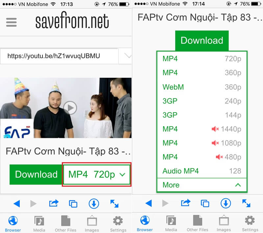Switch to the Images tab

tap(92, 223)
